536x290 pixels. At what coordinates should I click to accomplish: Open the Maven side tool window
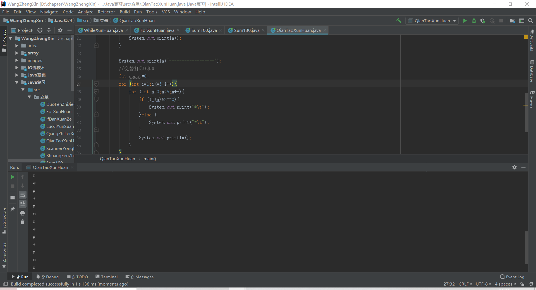tap(532, 99)
